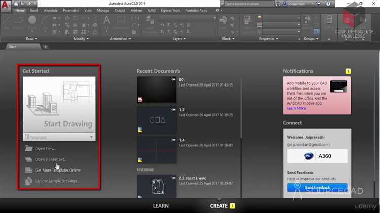Open the socnandan account dropdown
The height and width of the screenshot is (213, 380).
(313, 4)
